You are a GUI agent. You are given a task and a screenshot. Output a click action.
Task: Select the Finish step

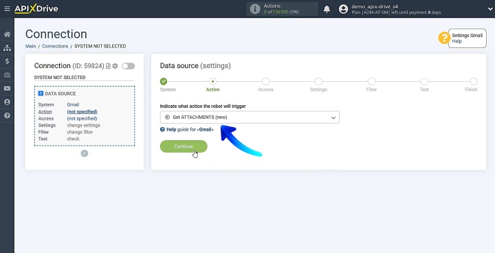click(474, 82)
